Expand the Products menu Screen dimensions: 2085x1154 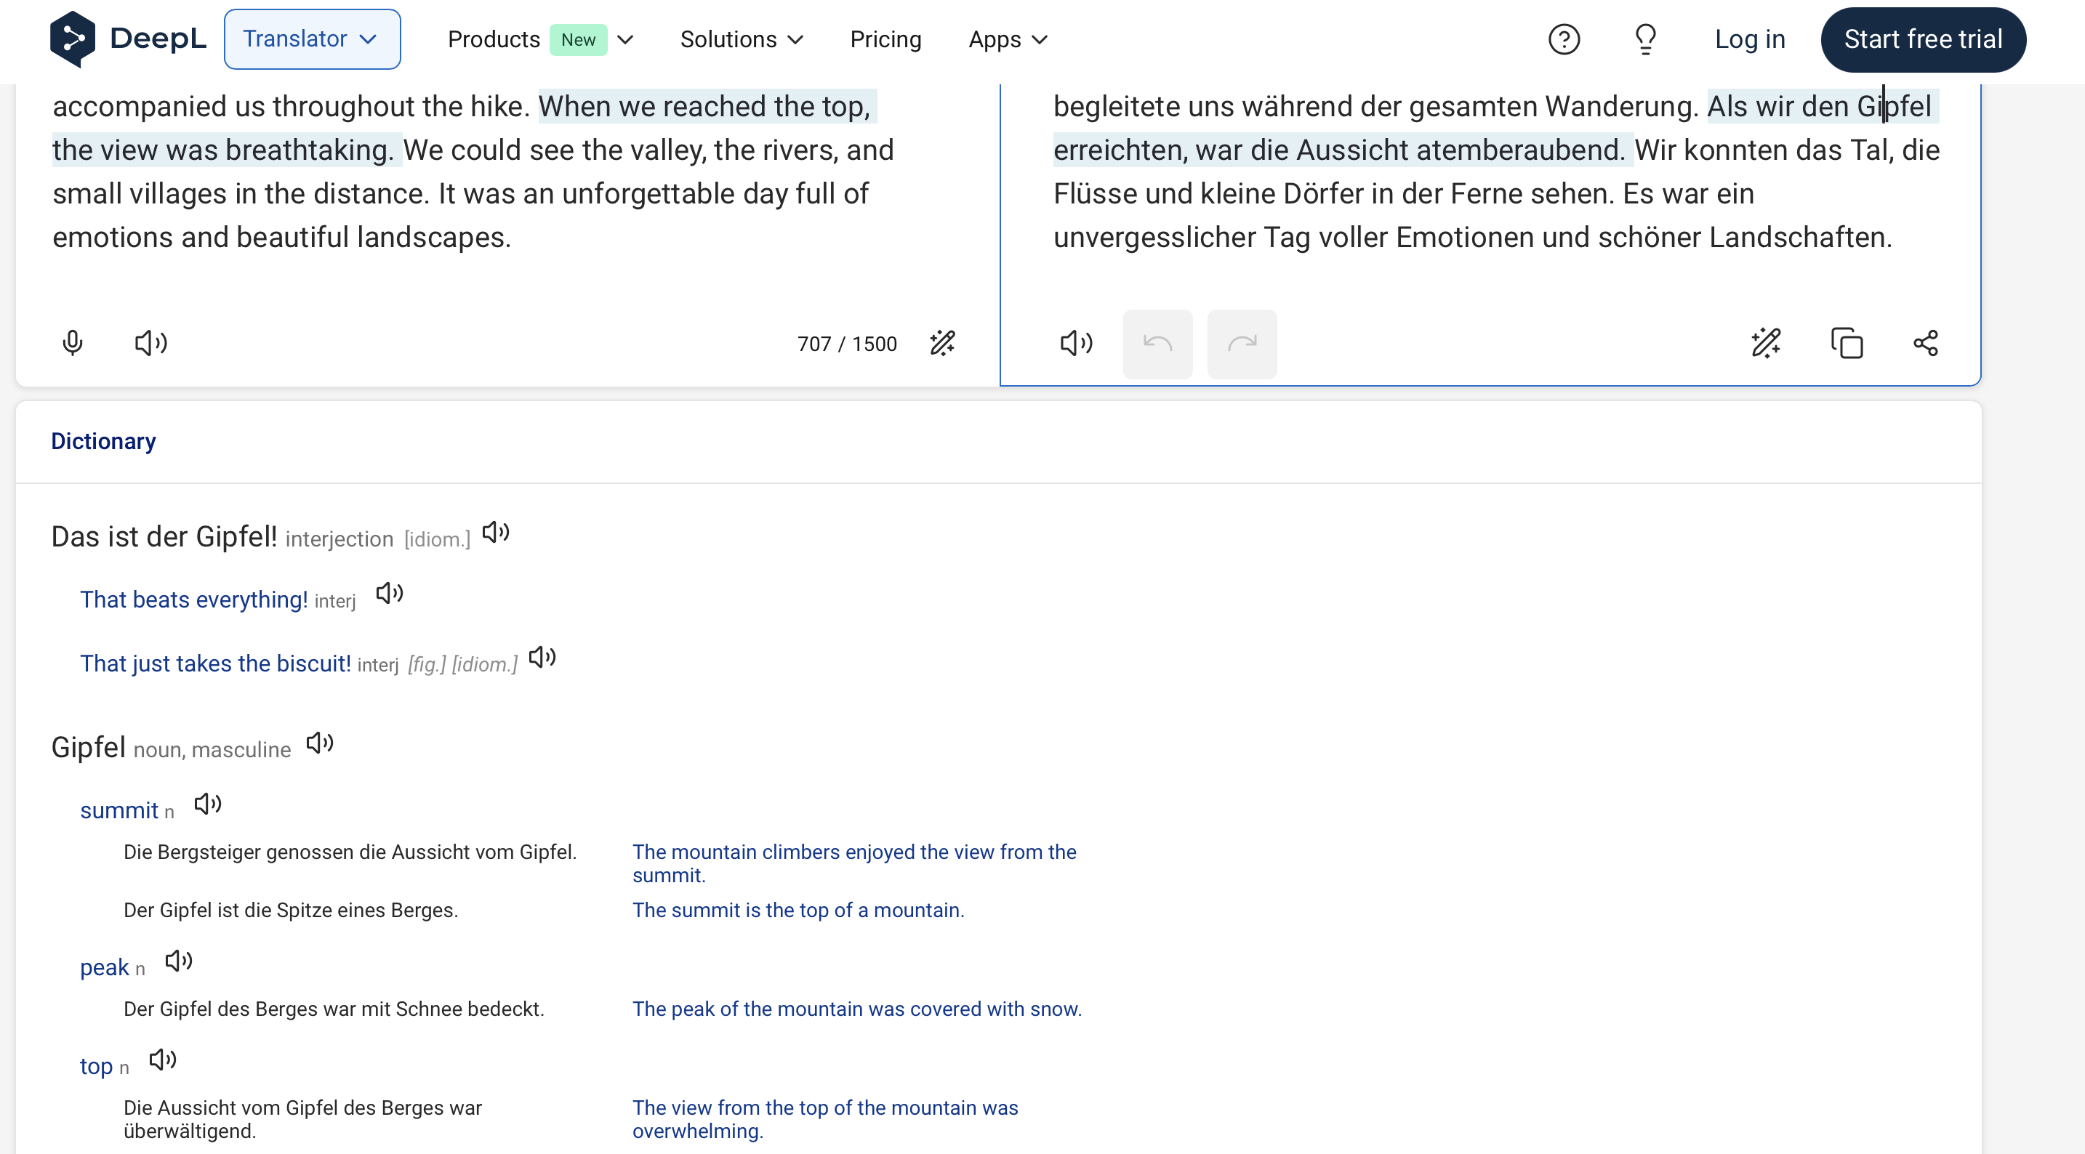coord(540,40)
